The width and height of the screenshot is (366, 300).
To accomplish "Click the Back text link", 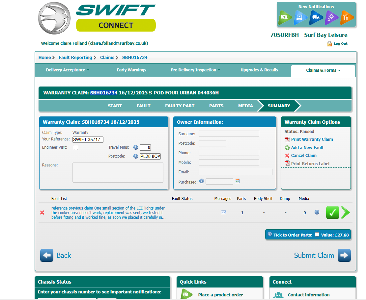I will (x=64, y=256).
